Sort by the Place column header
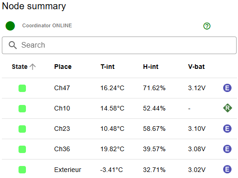 pos(63,67)
